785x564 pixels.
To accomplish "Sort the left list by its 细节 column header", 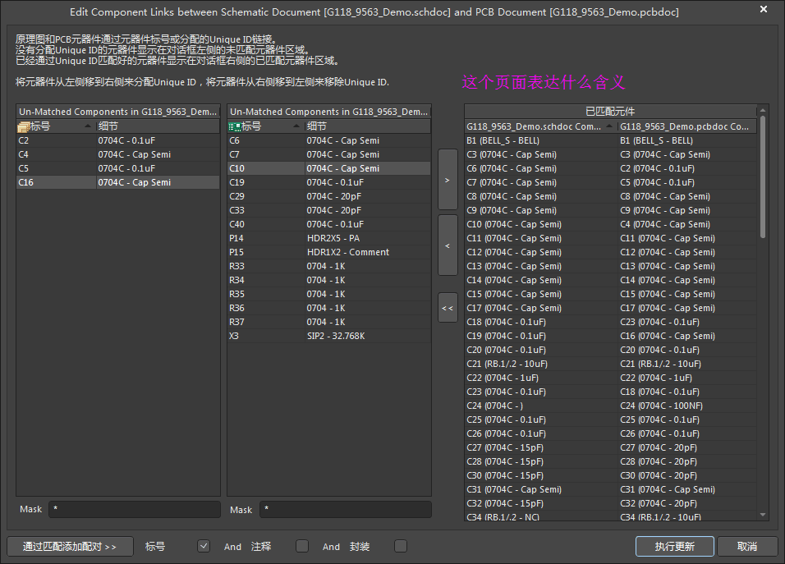I will tap(158, 126).
